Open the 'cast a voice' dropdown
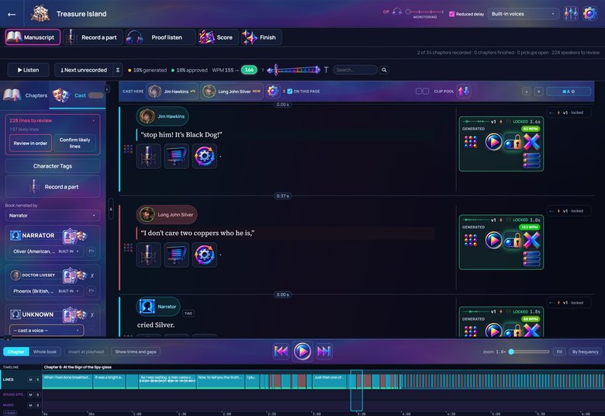 pos(47,331)
